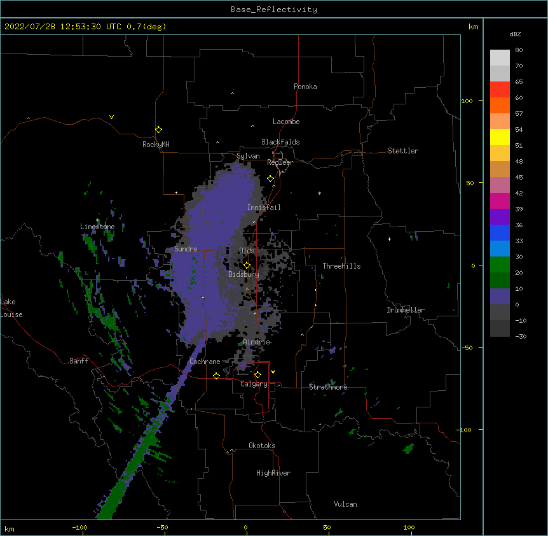This screenshot has height=536, width=548.
Task: Click the dBZ legend heading
Action: 515,34
